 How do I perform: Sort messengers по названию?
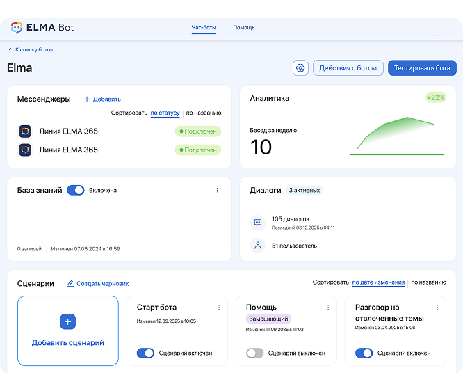[x=204, y=113]
